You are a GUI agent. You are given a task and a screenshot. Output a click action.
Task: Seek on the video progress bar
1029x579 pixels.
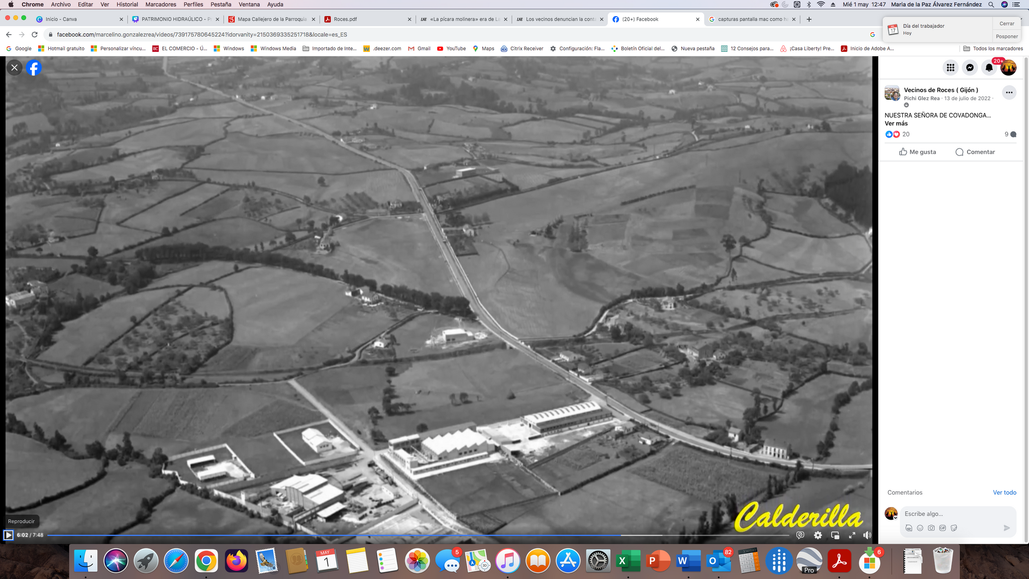[x=402, y=535]
